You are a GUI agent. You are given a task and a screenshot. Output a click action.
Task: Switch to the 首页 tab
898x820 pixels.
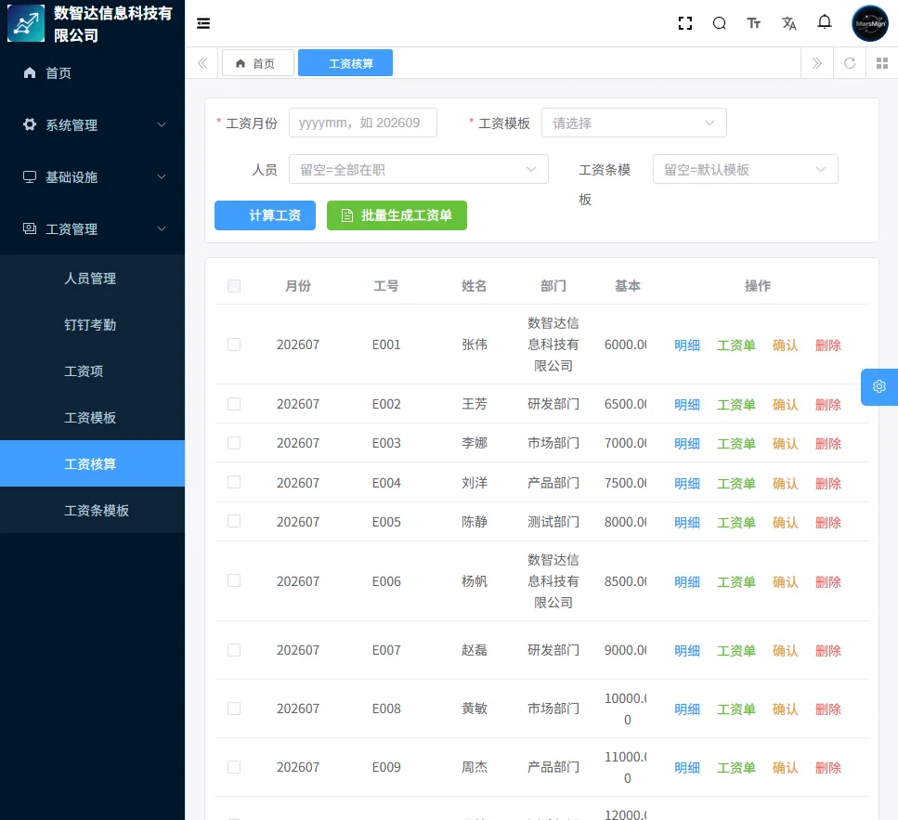258,63
